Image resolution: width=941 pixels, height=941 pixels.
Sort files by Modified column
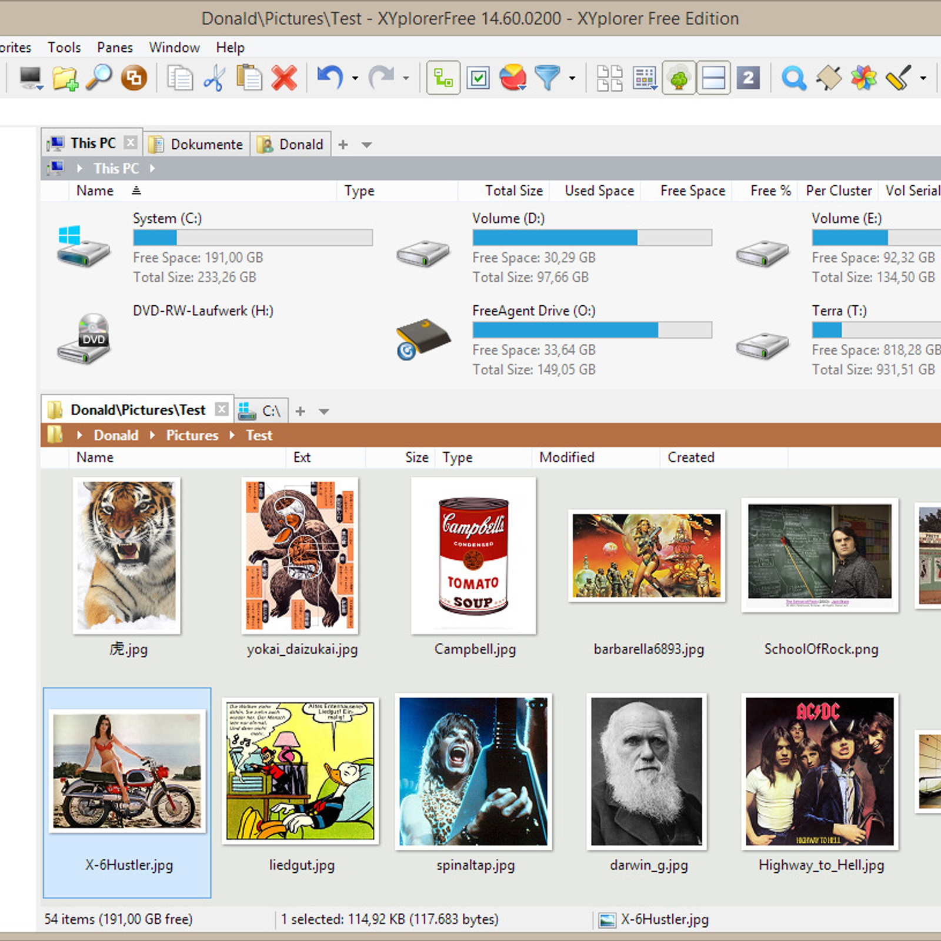click(595, 457)
